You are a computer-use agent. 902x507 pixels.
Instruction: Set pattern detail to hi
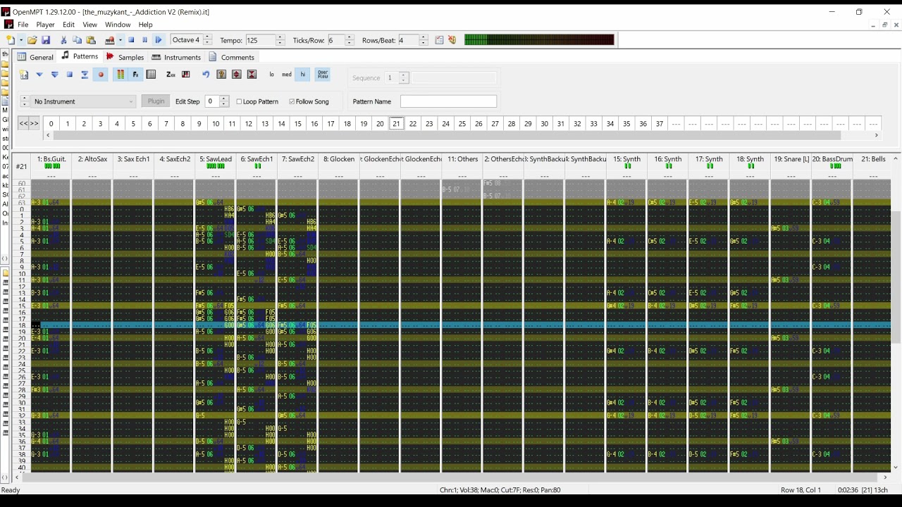302,75
